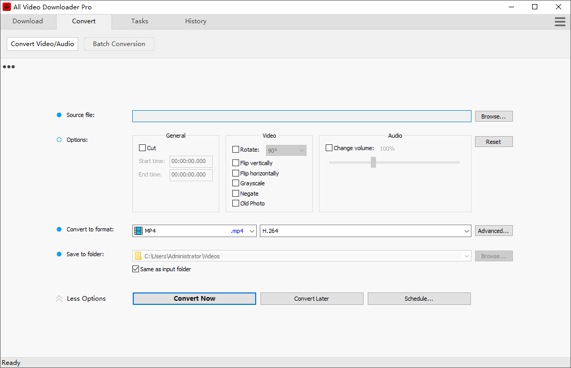Screen dimensions: 571x368
Task: Open the hamburger menu
Action: coord(560,22)
